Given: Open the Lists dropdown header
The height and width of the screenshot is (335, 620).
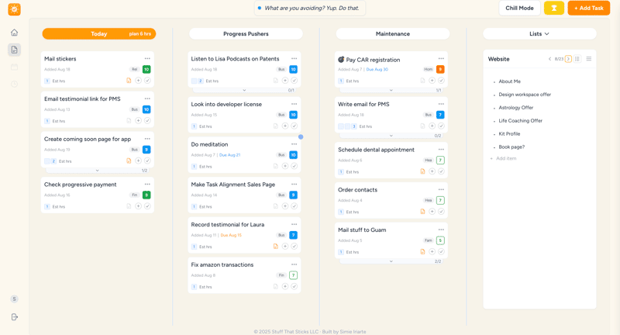Looking at the screenshot, I should point(539,34).
